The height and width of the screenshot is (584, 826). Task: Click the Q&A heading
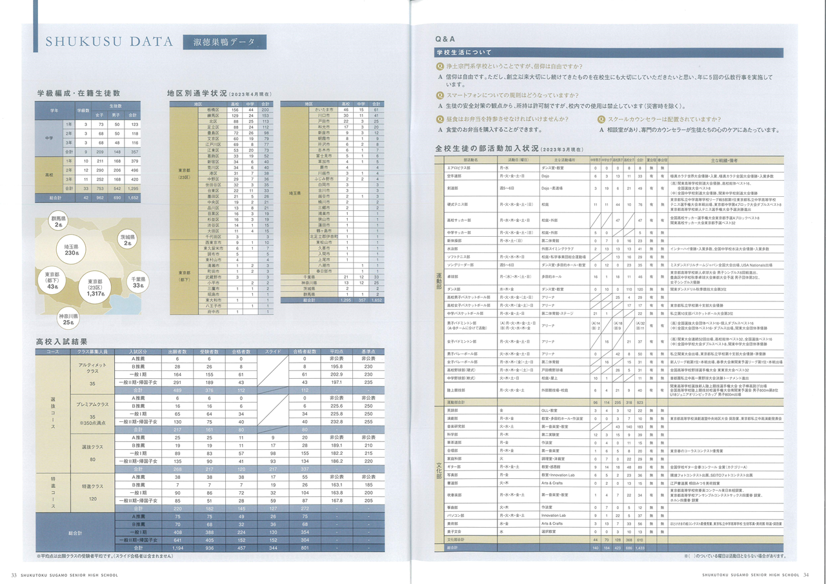[445, 39]
